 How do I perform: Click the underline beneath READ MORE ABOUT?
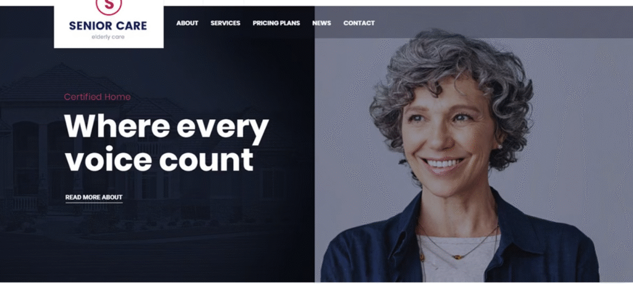click(x=94, y=203)
